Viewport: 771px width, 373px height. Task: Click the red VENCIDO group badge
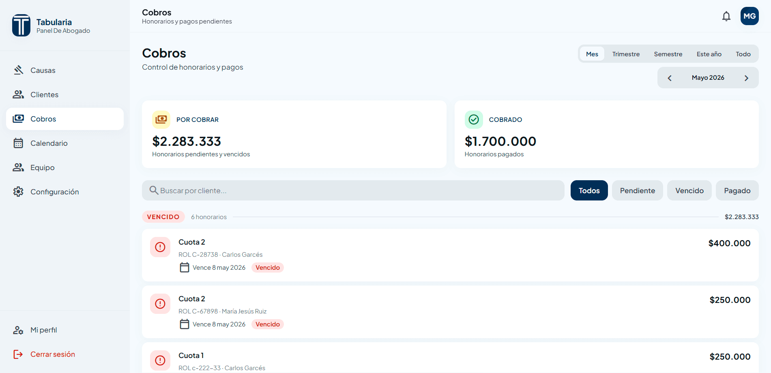click(163, 217)
